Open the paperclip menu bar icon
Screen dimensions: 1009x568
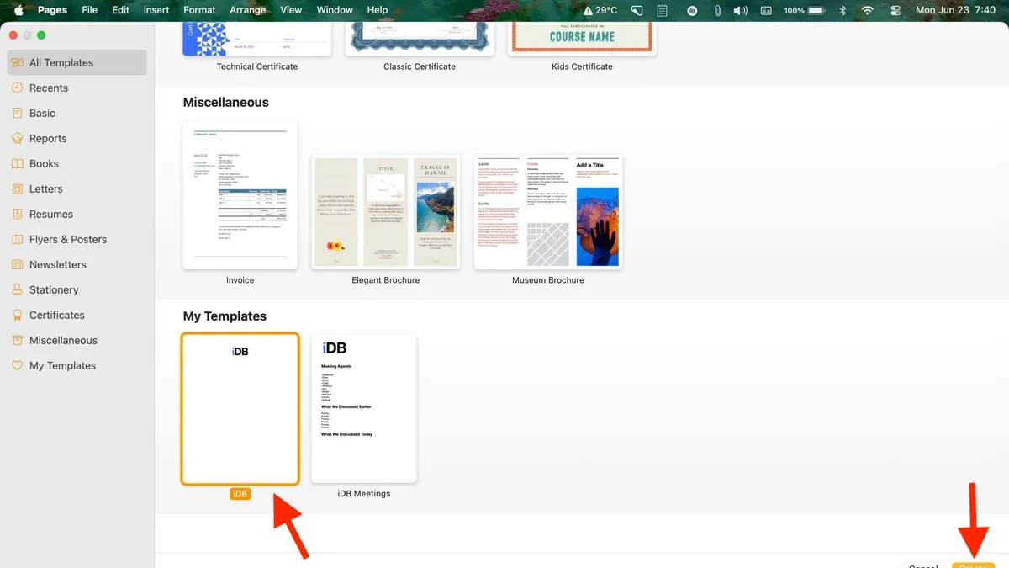pyautogui.click(x=717, y=10)
